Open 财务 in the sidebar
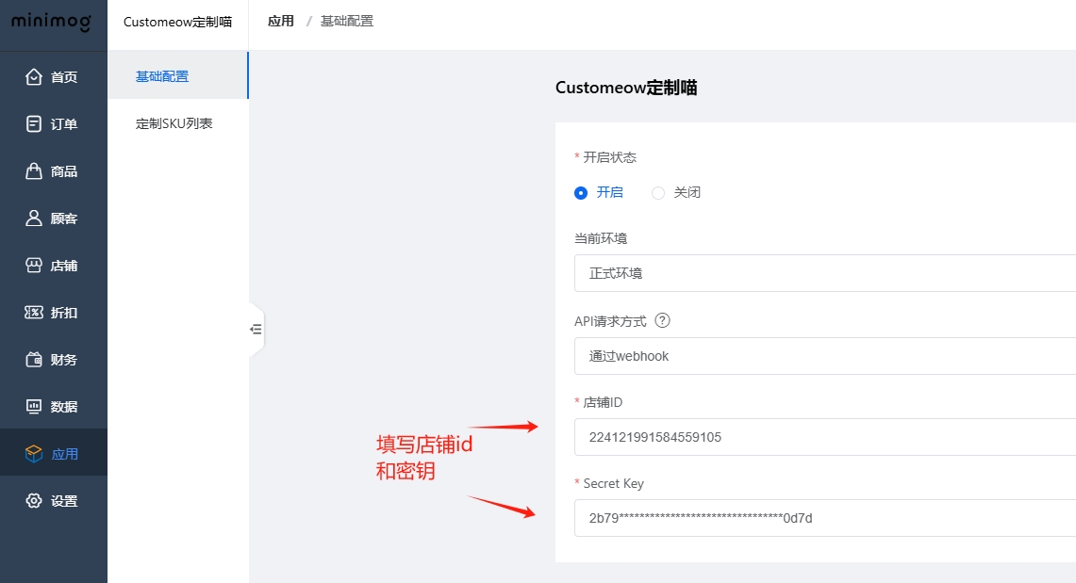Image resolution: width=1076 pixels, height=583 pixels. [54, 359]
